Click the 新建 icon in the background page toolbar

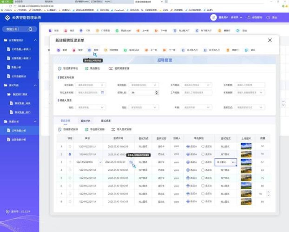coord(50,31)
